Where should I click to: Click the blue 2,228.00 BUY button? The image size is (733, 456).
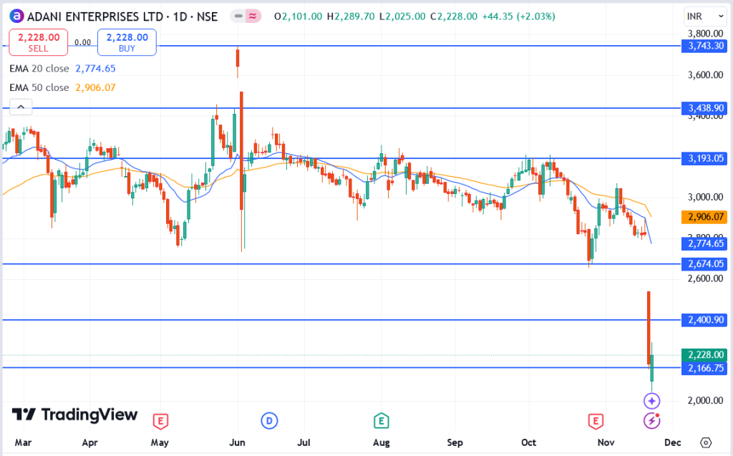point(127,42)
